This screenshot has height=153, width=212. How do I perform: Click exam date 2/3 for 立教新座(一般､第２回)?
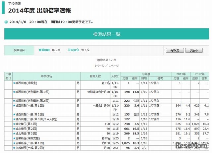click(x=116, y=148)
